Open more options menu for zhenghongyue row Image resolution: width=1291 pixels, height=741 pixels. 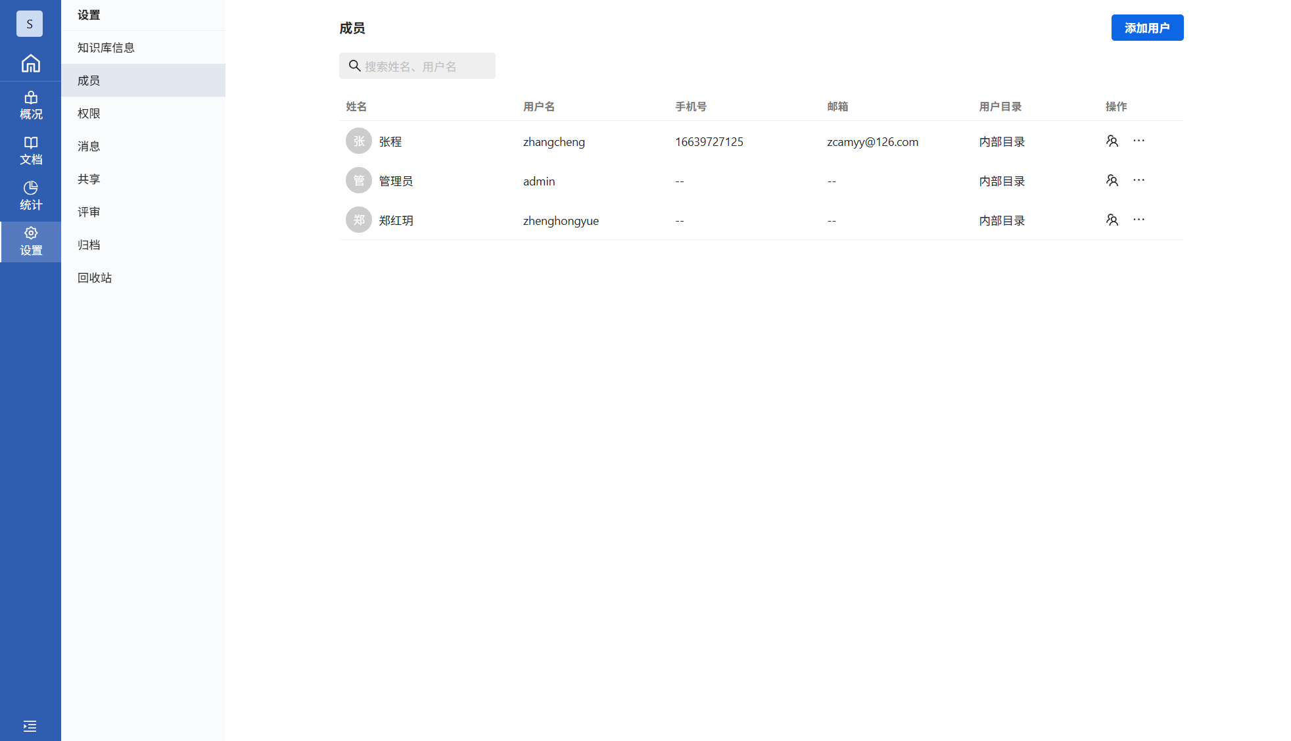[x=1138, y=220]
